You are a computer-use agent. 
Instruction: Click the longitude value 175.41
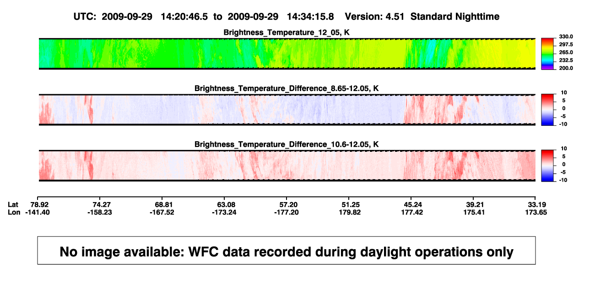click(x=475, y=212)
